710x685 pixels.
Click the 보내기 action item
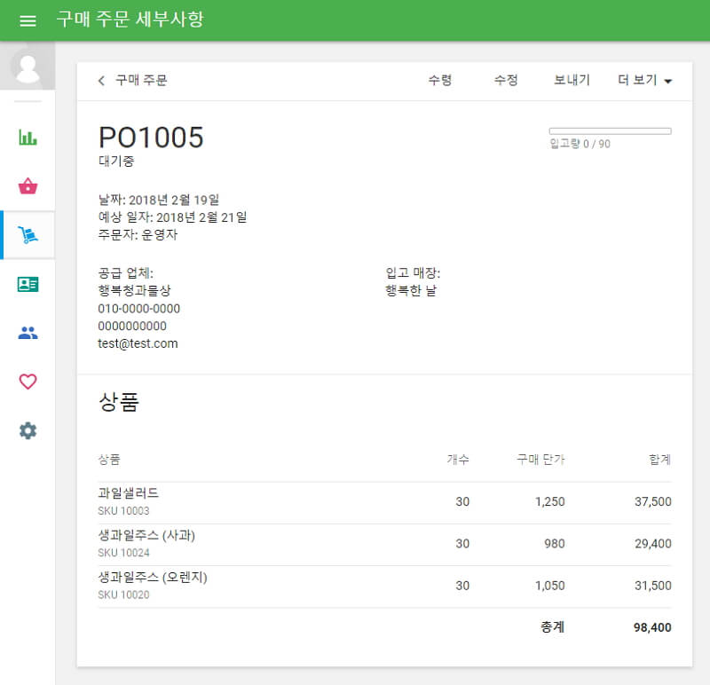pyautogui.click(x=571, y=80)
